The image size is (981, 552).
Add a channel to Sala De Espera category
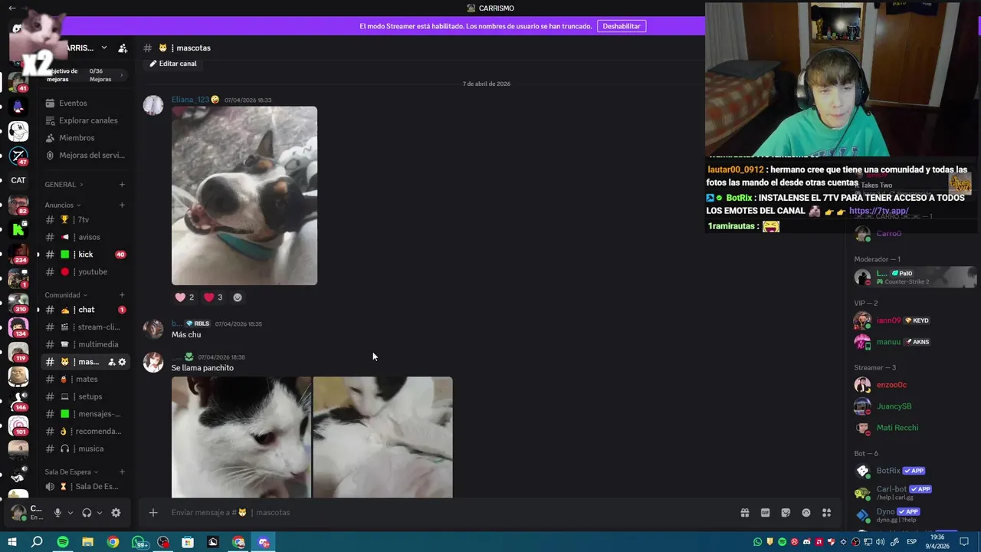click(x=122, y=472)
